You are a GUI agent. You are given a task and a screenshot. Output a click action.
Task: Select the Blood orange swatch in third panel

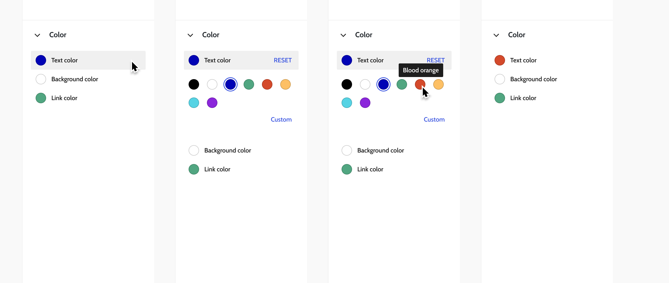point(420,84)
